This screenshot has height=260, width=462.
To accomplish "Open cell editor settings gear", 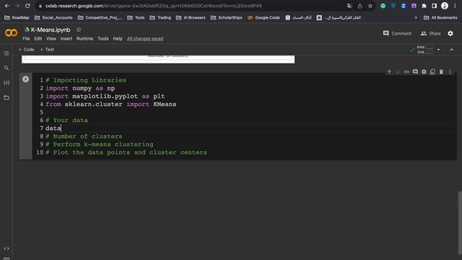I will pyautogui.click(x=424, y=72).
